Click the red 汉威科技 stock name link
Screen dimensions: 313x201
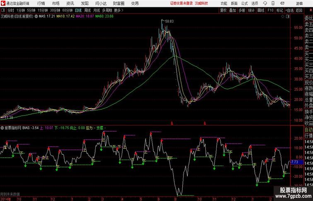coord(201,3)
